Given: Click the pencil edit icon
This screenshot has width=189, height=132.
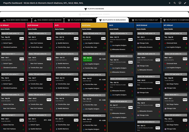Looking at the screenshot, I should pos(185,3).
